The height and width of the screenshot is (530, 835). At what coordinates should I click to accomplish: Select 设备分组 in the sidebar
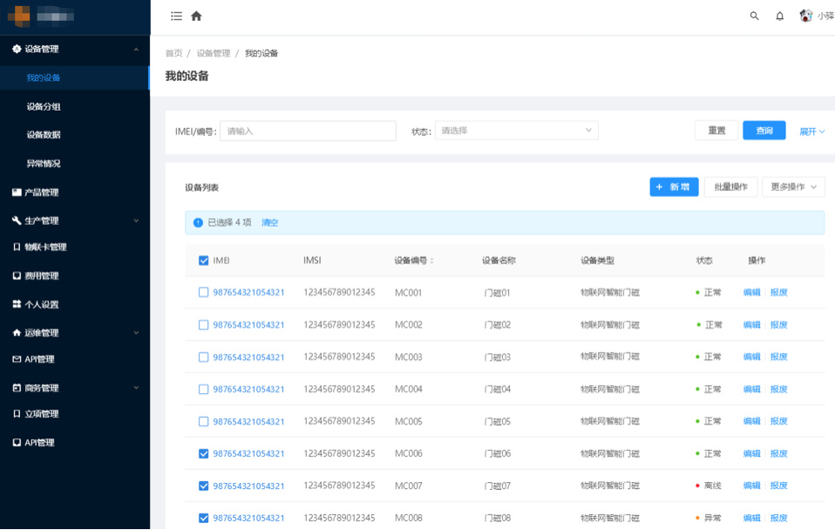(x=44, y=106)
